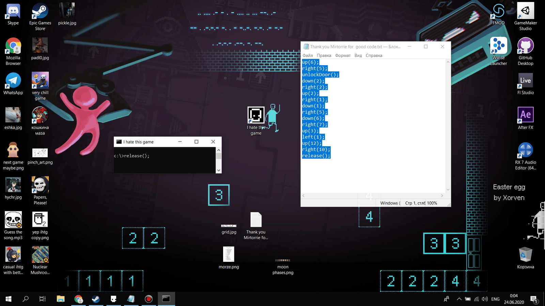Select the RX 7 Audio Editor icon

(x=526, y=156)
